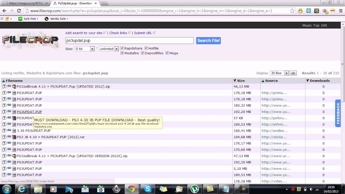Uncheck the Rapidshare checkbox

click(x=122, y=48)
